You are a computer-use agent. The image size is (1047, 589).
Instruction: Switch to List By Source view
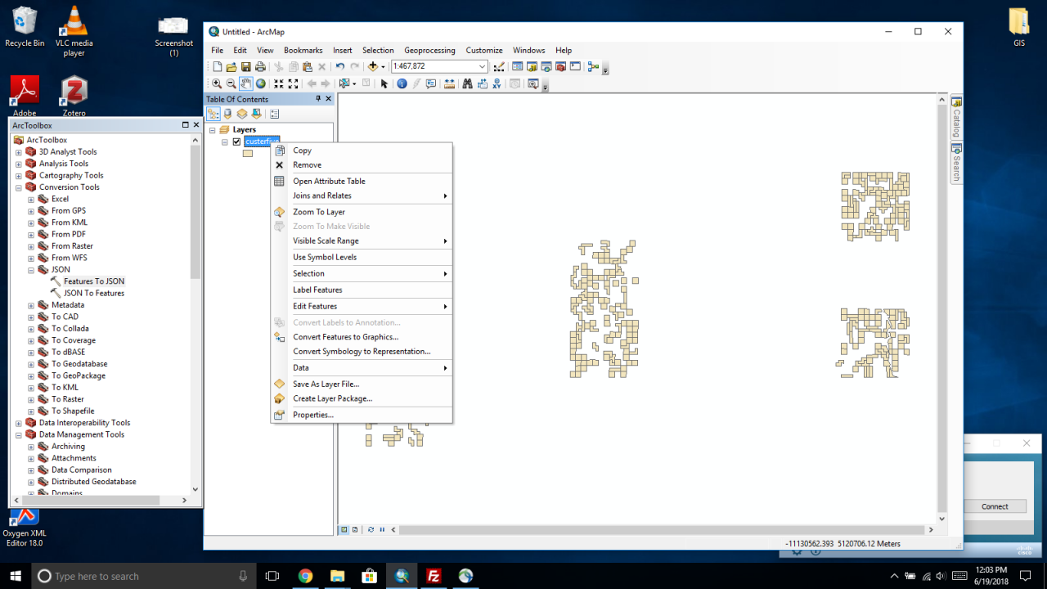[x=227, y=115]
